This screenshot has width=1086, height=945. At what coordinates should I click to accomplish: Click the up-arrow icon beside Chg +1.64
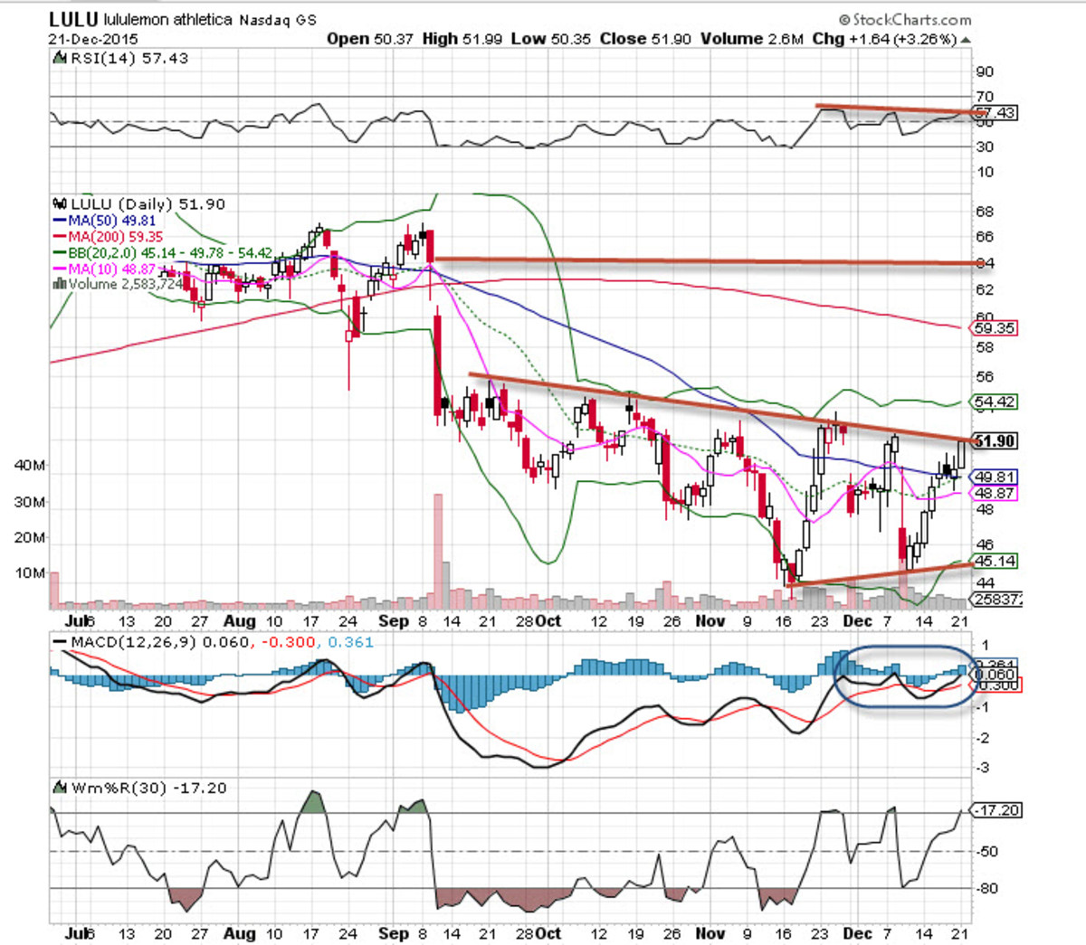966,41
